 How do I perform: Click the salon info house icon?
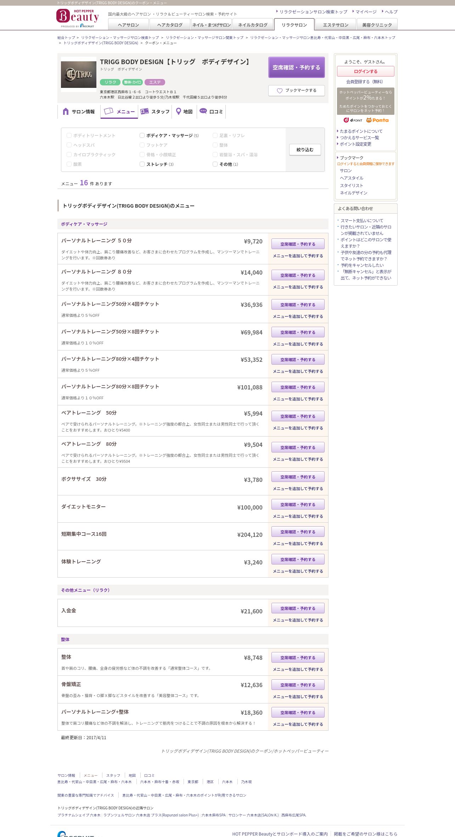point(66,112)
